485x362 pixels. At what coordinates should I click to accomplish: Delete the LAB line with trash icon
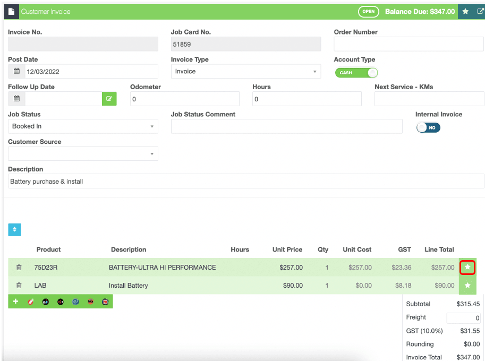[x=19, y=286]
